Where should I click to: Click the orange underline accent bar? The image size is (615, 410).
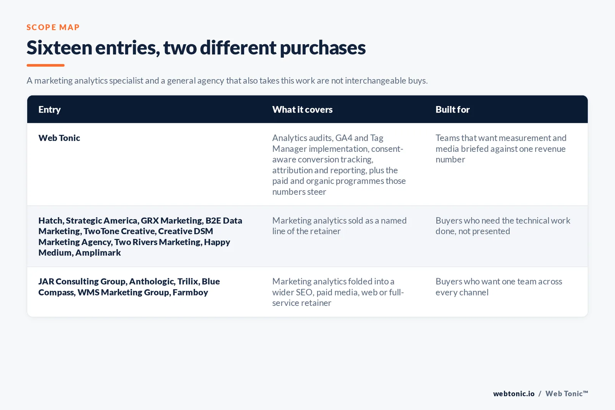[x=45, y=65]
